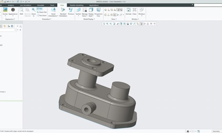Click the Section icon in Model Display
This screenshot has height=133, width=222.
coord(78,10)
